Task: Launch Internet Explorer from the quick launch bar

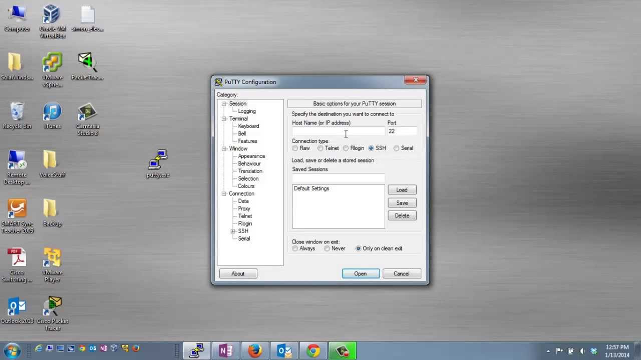Action: (x=39, y=348)
